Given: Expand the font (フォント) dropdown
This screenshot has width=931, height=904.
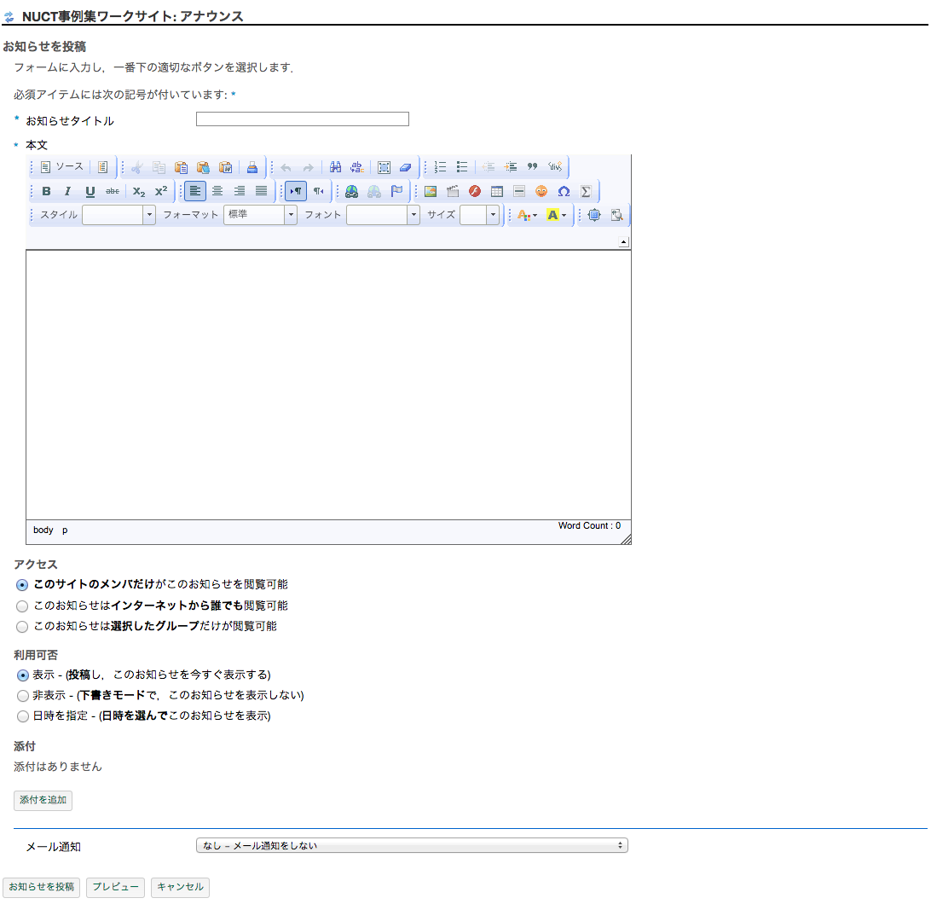Looking at the screenshot, I should (383, 215).
